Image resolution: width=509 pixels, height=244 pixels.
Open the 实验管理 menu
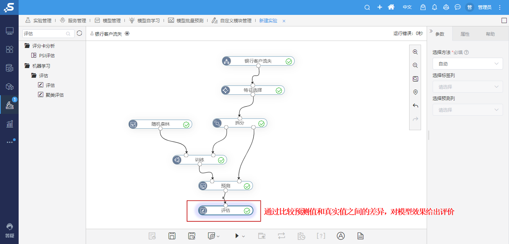(x=38, y=20)
